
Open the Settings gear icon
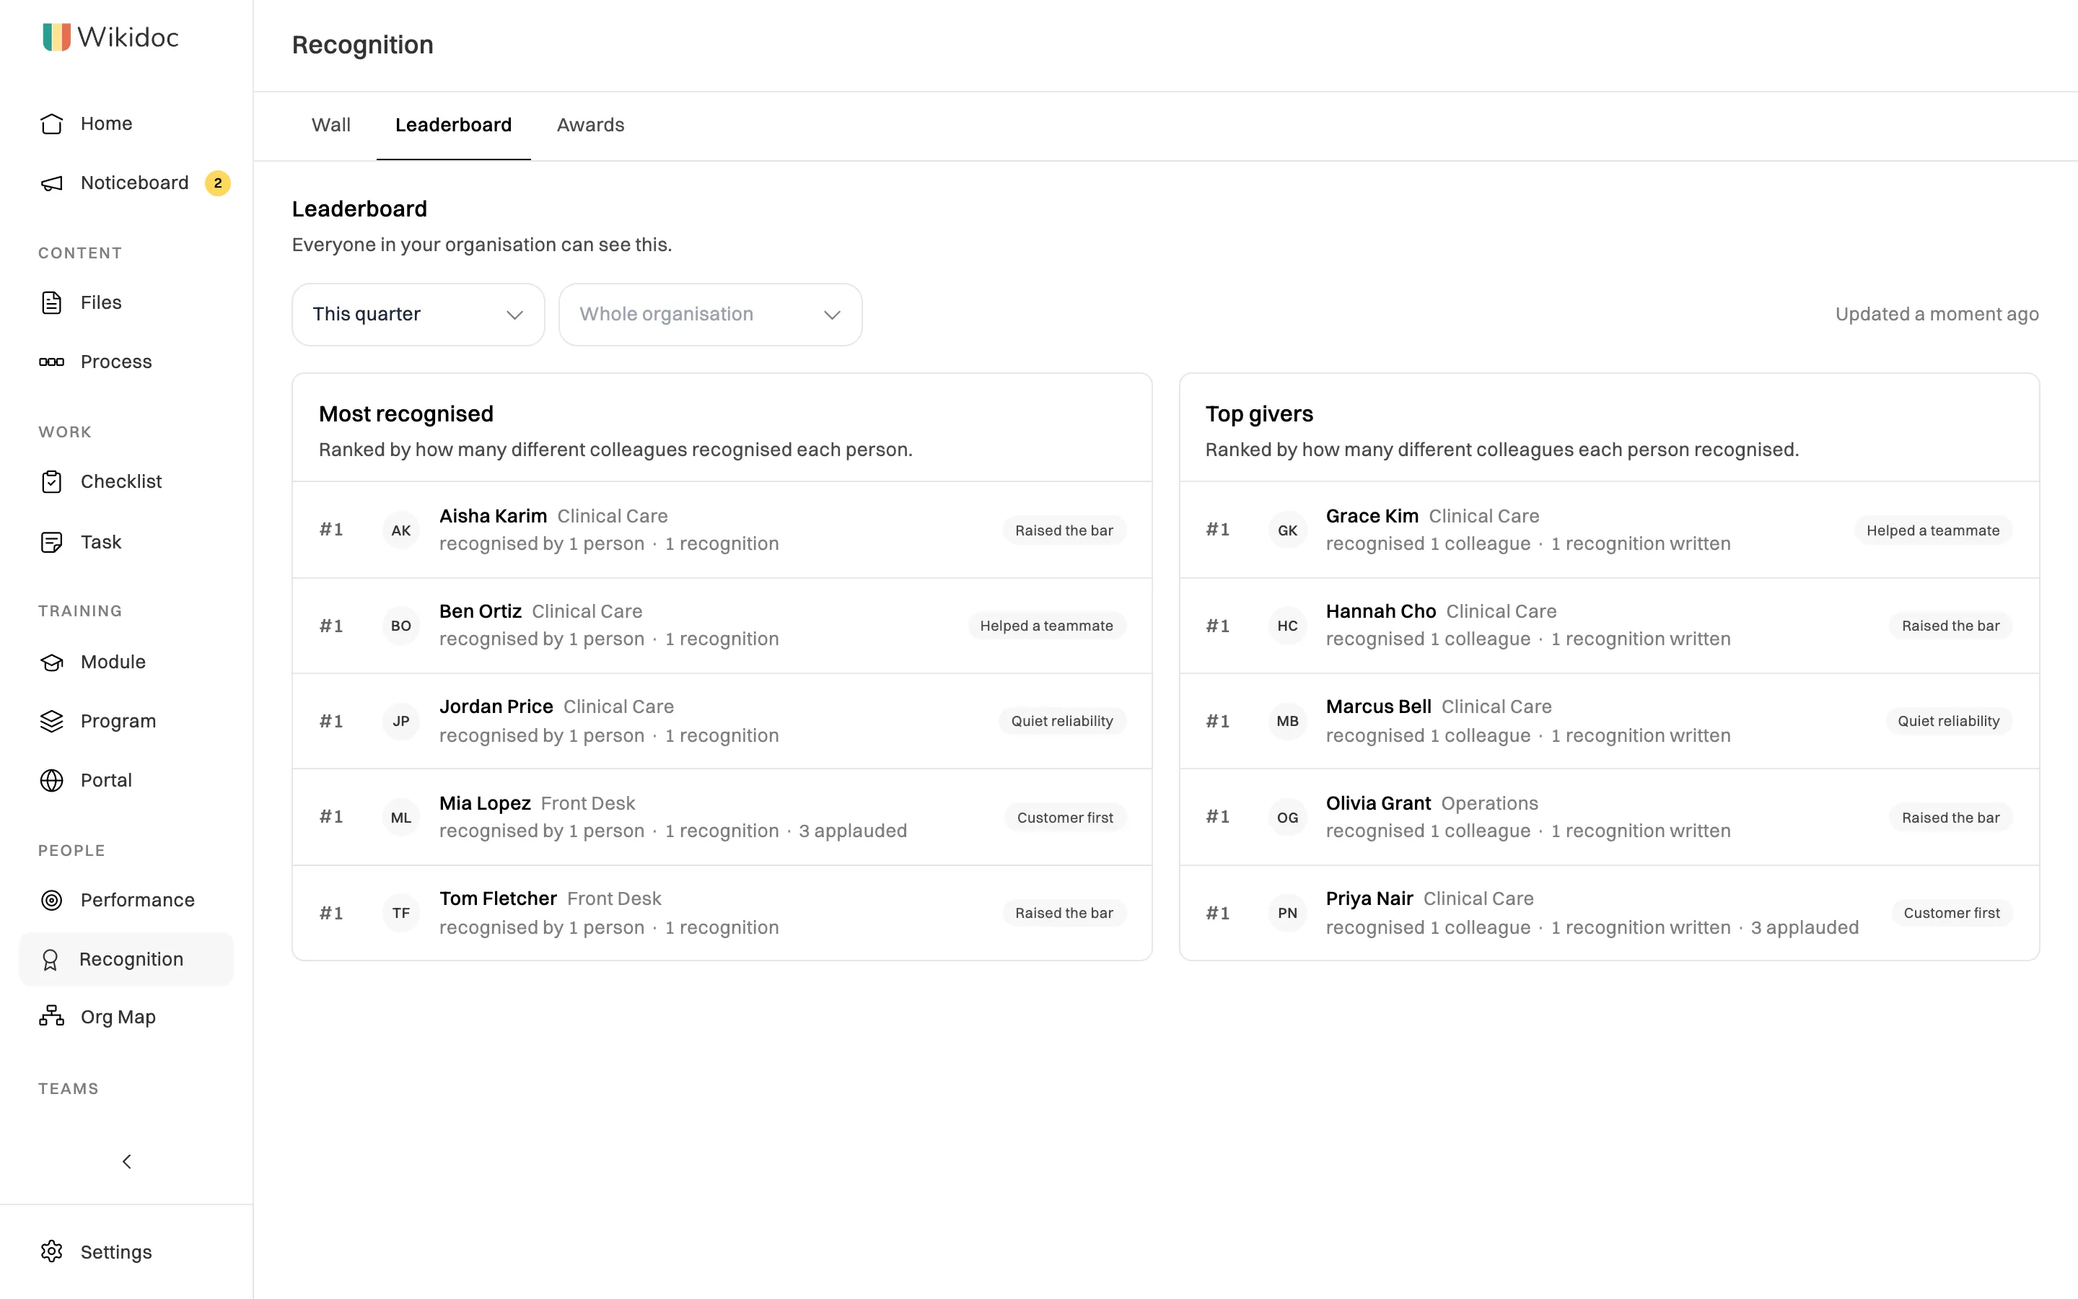(x=51, y=1251)
